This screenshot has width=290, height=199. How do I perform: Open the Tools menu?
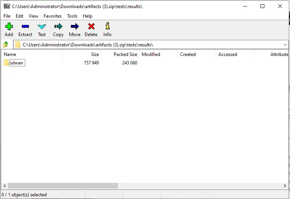pyautogui.click(x=72, y=16)
